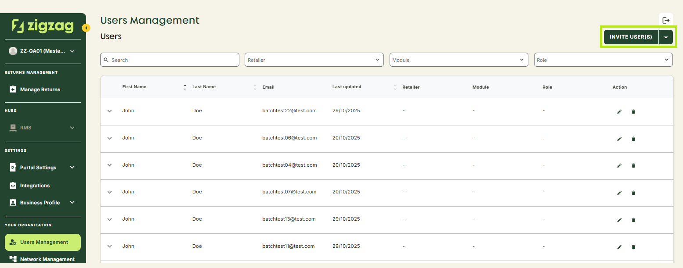
Task: Edit user batchtest11@test.com with pencil icon
Action: click(x=619, y=247)
